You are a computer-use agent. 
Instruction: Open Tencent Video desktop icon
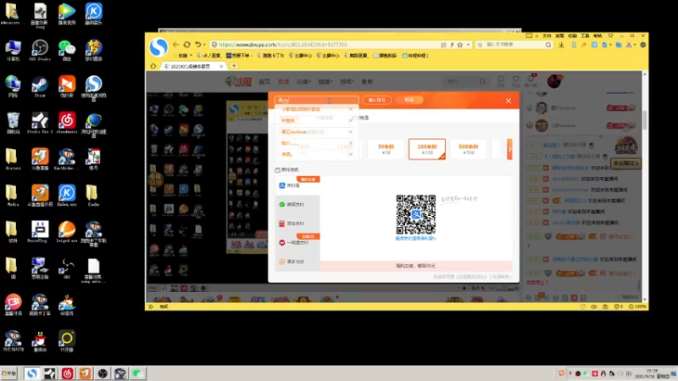click(67, 14)
